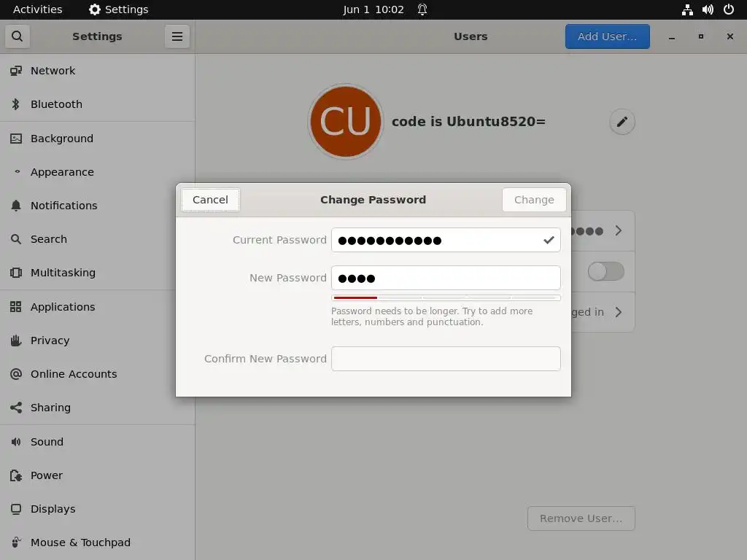Click the checkmark in Current Password field

549,240
